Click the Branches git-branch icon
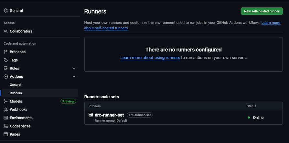This screenshot has height=143, width=289. pos(6,52)
